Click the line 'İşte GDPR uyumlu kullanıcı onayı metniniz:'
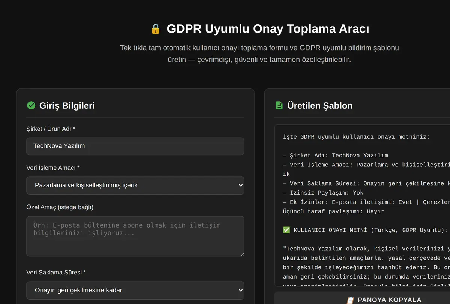The image size is (450, 304). [356, 137]
